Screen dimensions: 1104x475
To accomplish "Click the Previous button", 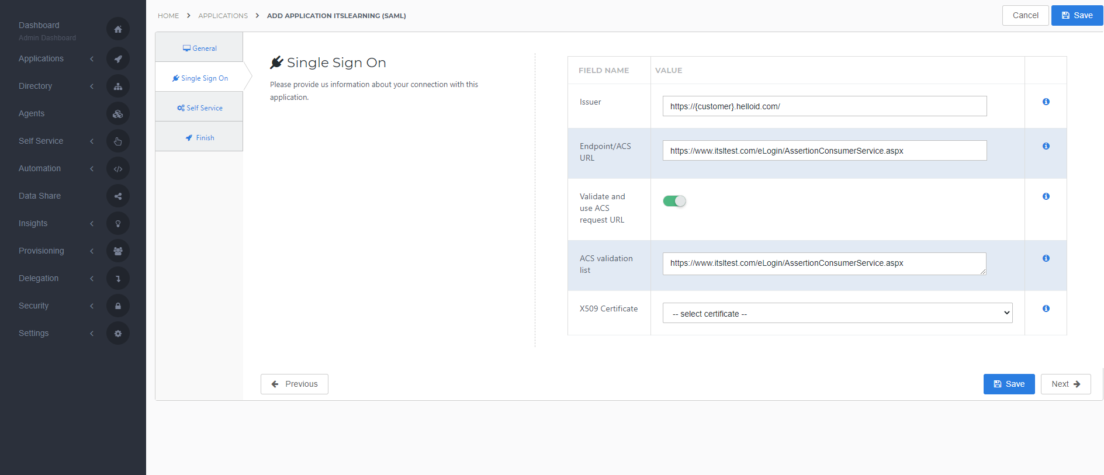I will coord(295,384).
